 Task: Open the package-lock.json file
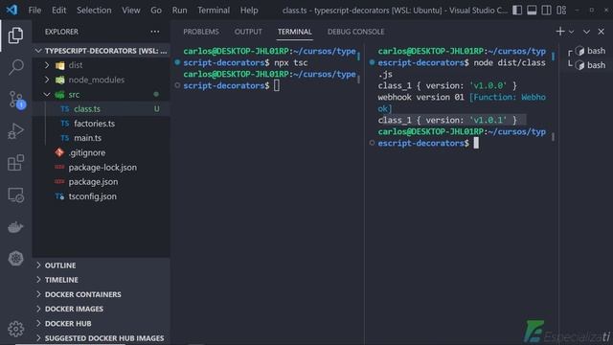tap(101, 168)
